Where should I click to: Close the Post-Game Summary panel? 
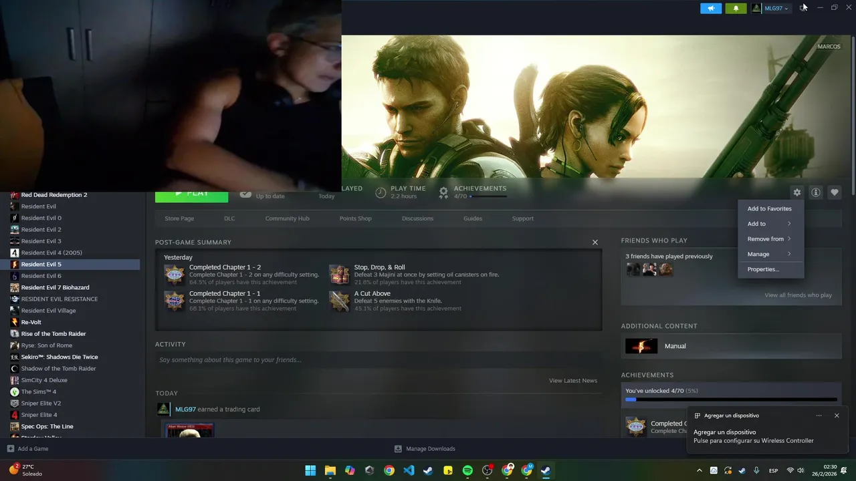pos(595,243)
